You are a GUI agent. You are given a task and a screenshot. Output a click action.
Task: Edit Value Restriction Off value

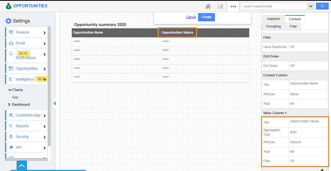308,47
